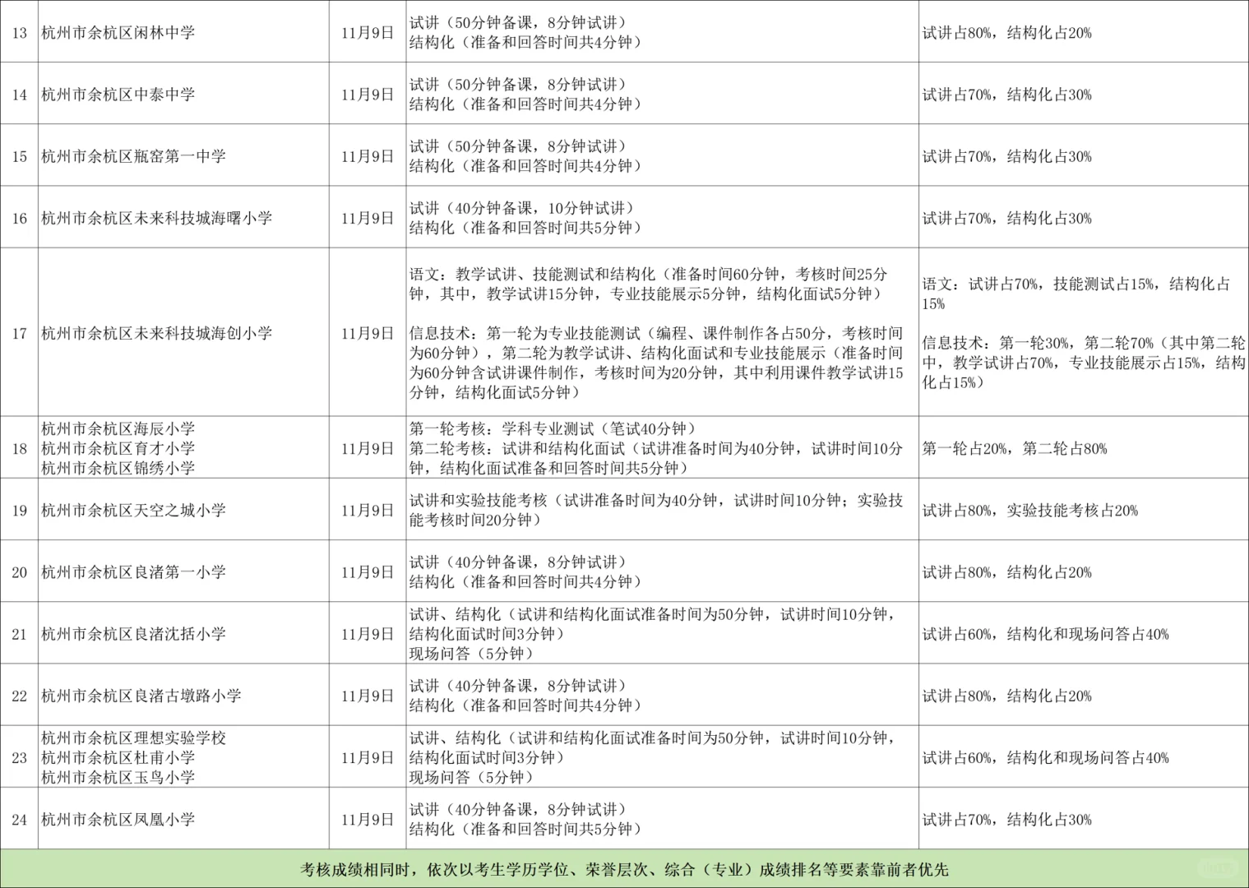1249x888 pixels.
Task: Click the assessment format cell for 凤凰小学
Action: coord(662,819)
